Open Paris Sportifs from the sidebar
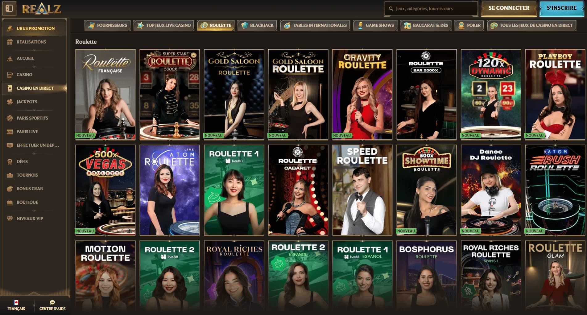 point(10,118)
